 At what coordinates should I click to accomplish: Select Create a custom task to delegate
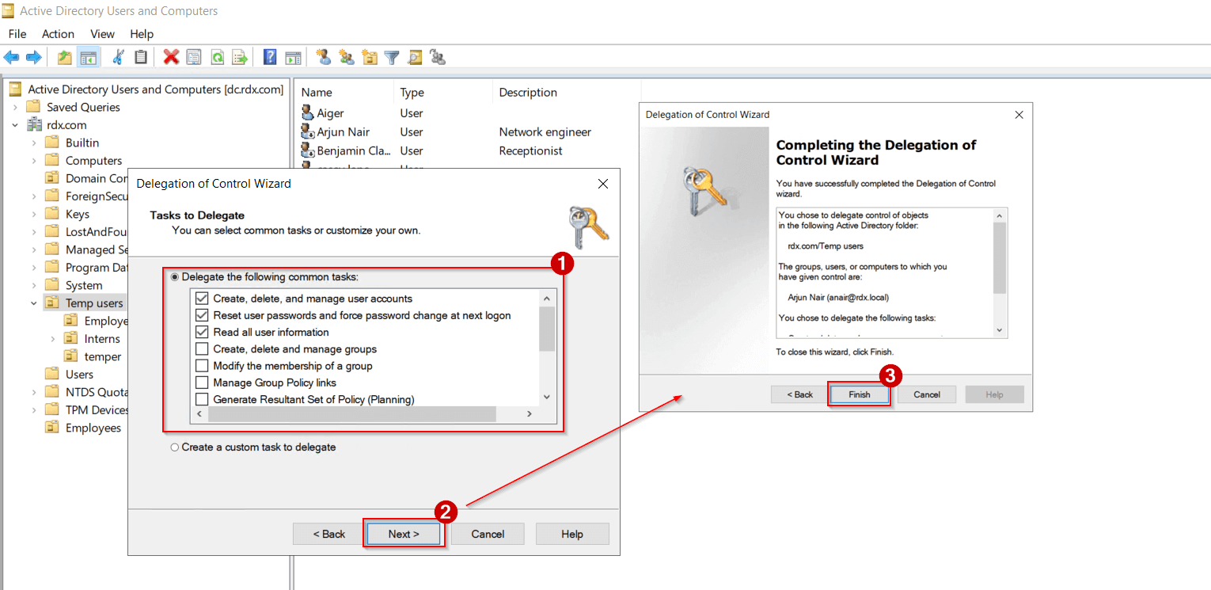pos(175,447)
